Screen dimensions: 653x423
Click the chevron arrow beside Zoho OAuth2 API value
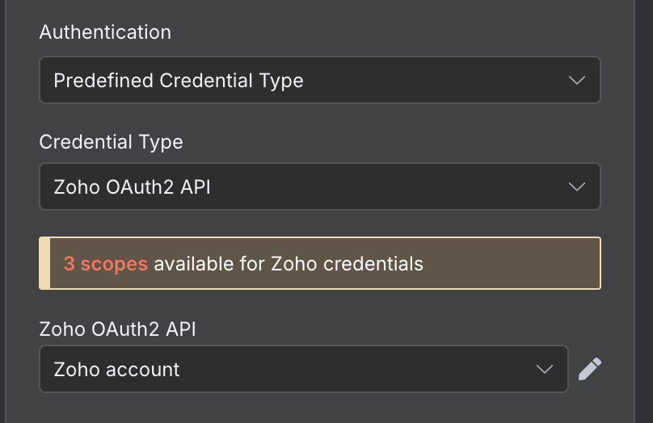click(577, 186)
